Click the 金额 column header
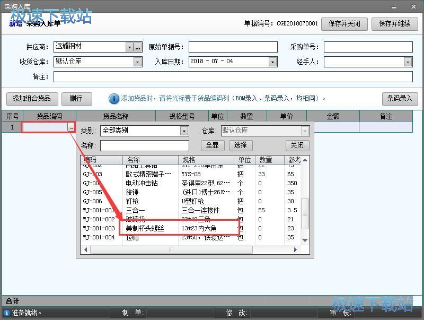Viewport: 424px width, 320px height. [333, 116]
